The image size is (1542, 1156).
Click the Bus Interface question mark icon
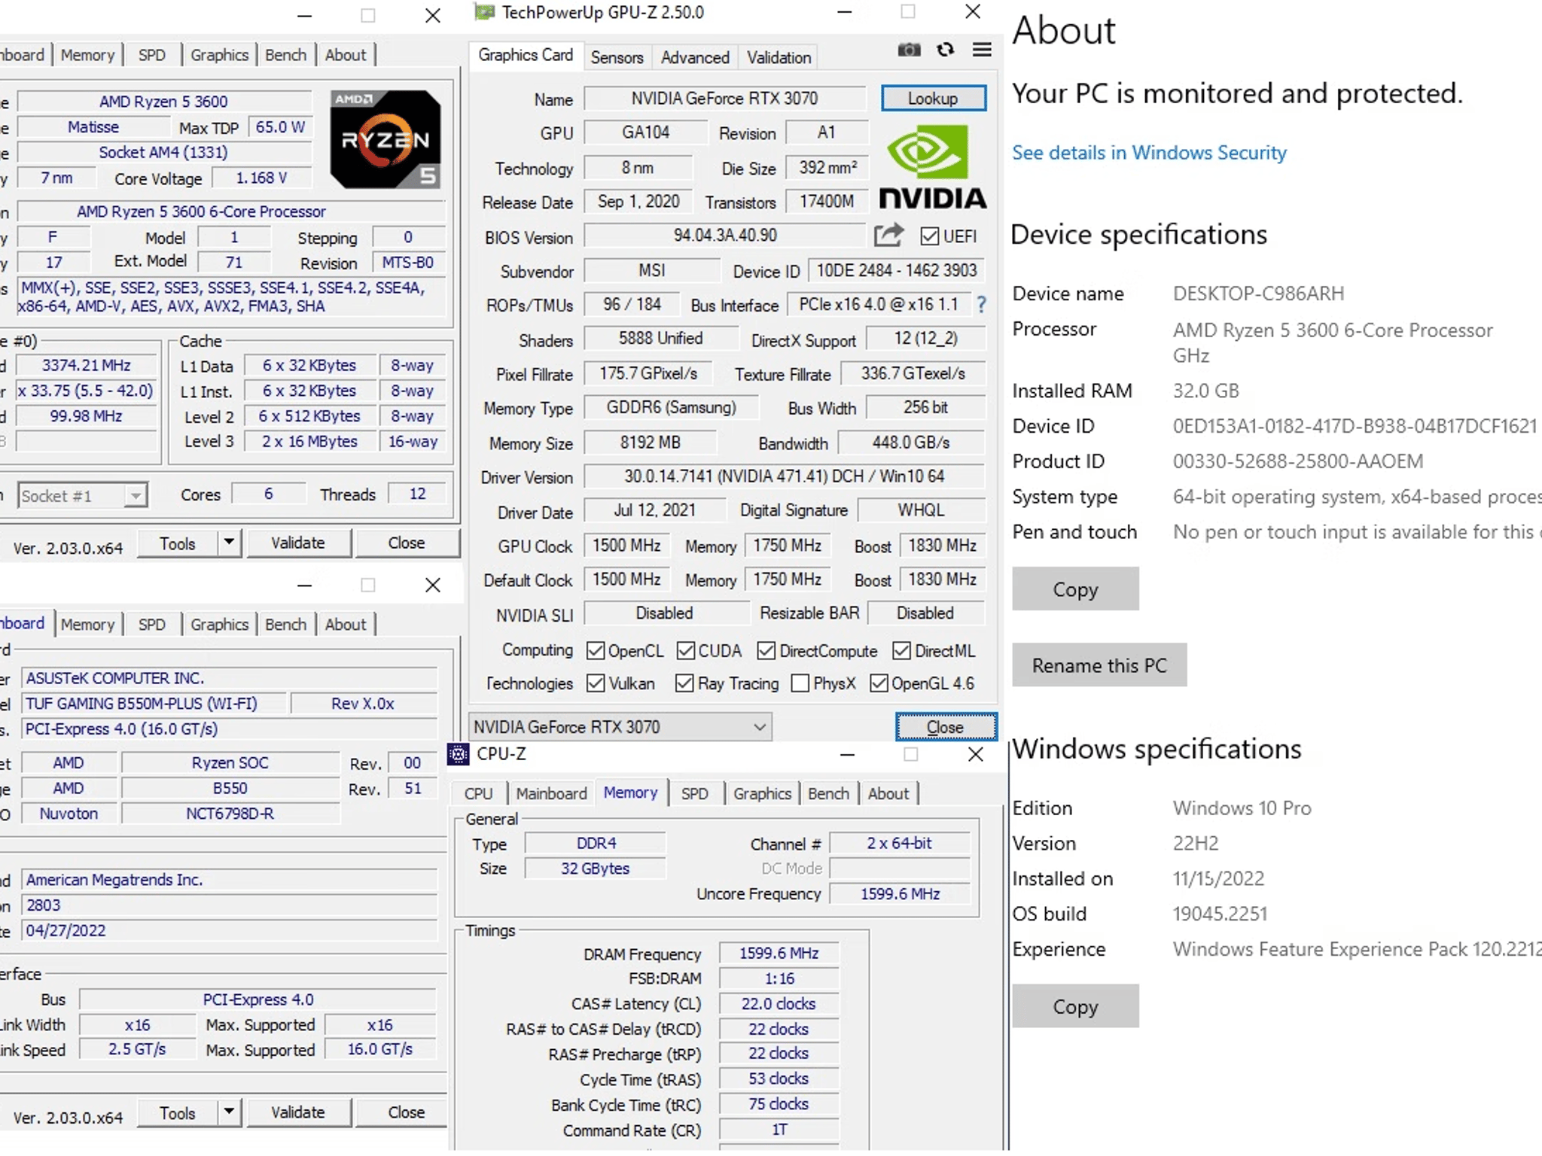coord(981,305)
